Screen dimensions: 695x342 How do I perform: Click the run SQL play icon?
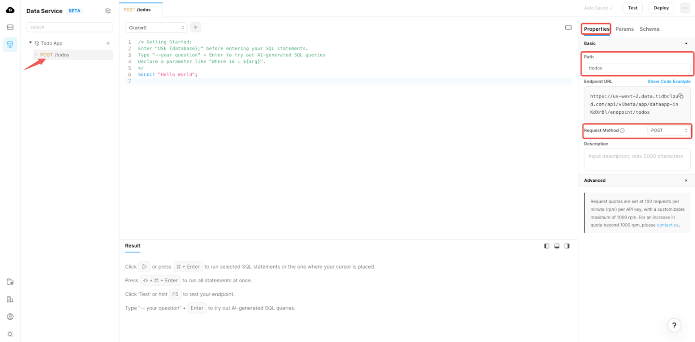[195, 27]
